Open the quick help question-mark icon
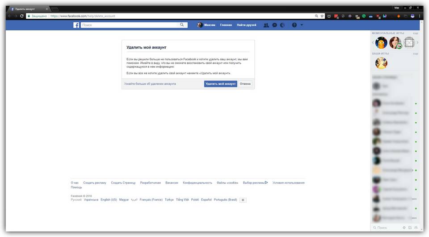Viewport: 429px width, 237px height. click(x=294, y=25)
